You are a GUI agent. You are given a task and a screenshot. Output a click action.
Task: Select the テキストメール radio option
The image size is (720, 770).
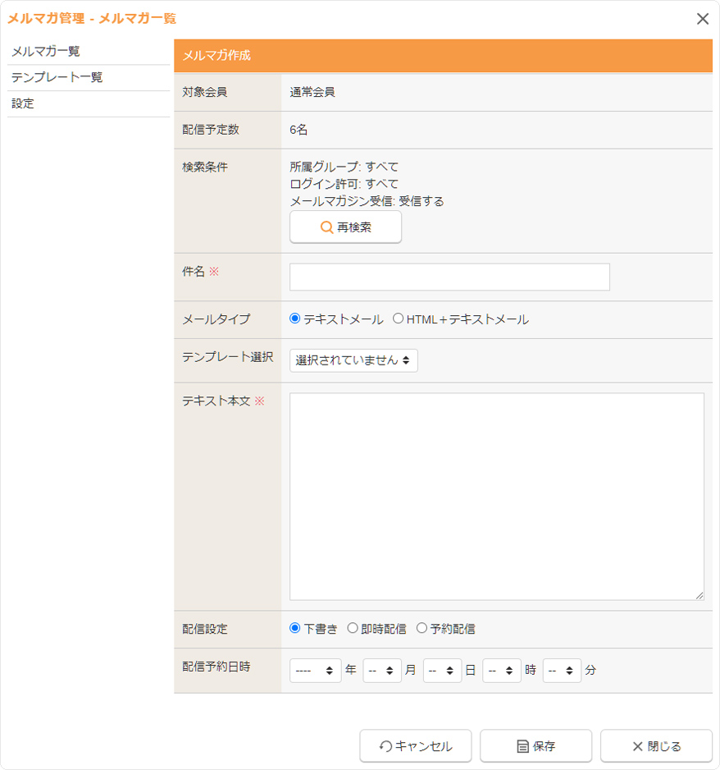click(295, 319)
